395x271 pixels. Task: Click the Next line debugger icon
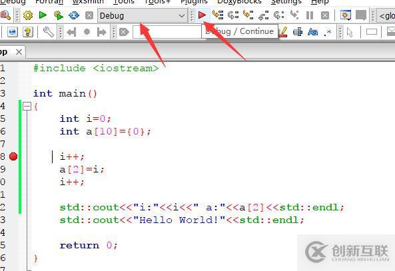tap(233, 15)
